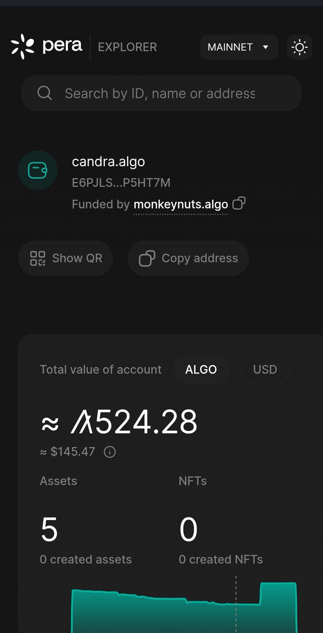Click the Pera logo icon
This screenshot has width=323, height=633.
[22, 46]
